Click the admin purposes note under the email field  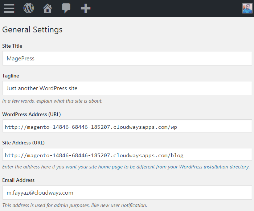74,205
